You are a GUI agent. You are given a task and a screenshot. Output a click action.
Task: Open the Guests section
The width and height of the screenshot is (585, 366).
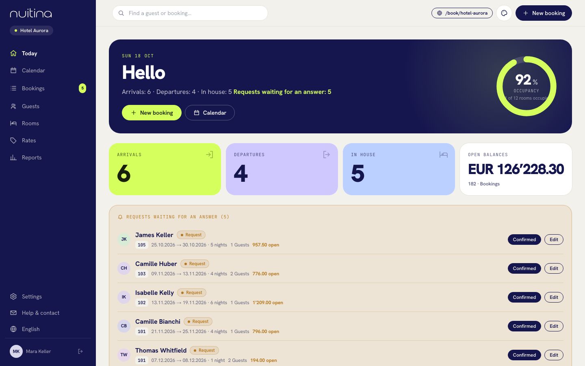(48, 106)
